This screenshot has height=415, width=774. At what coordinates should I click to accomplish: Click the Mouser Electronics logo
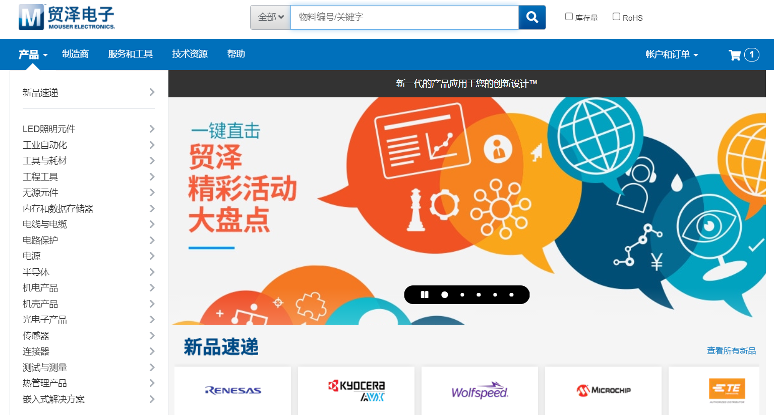[67, 17]
